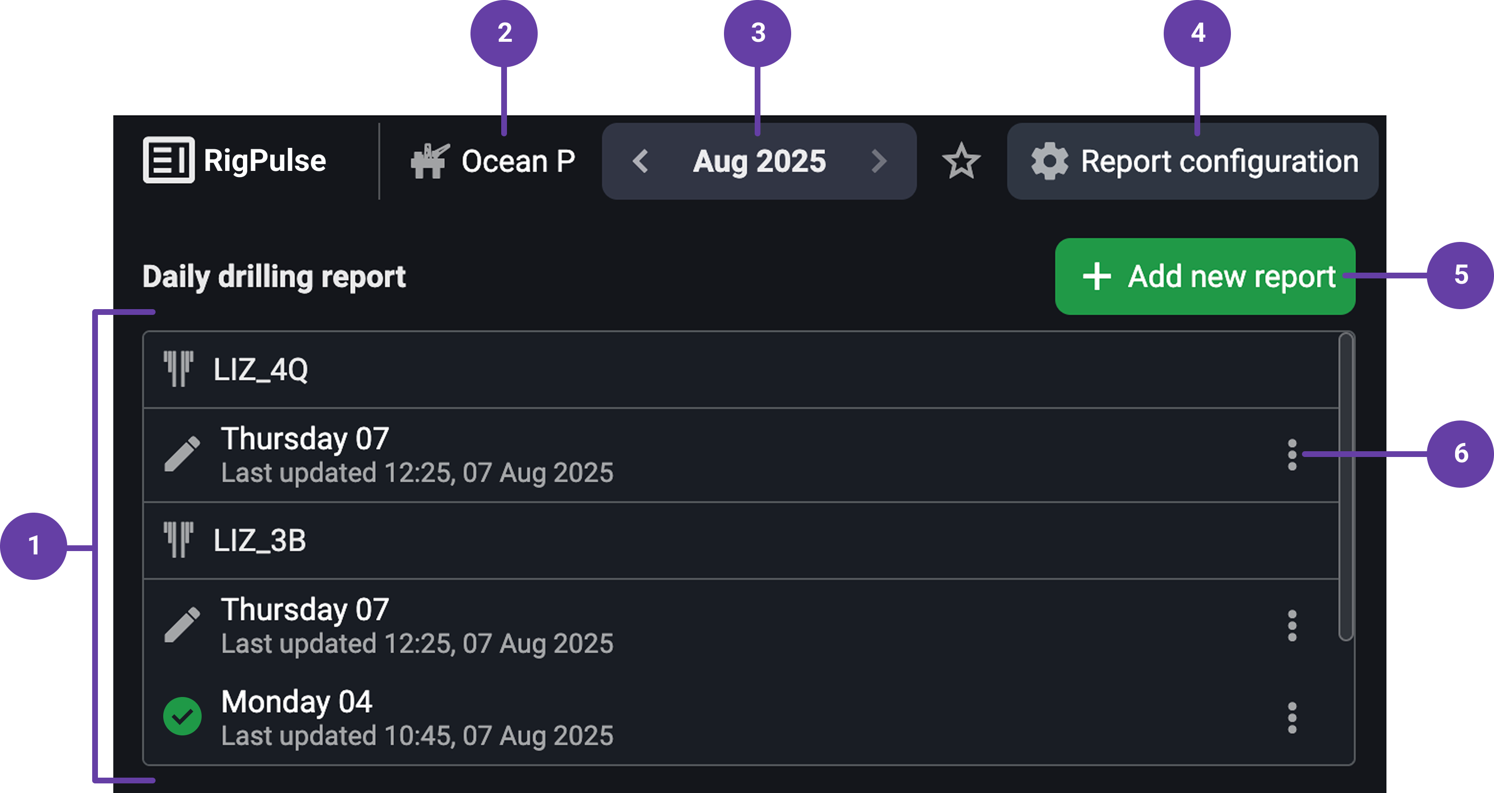
Task: Click the plus icon in Add new report
Action: tap(1096, 276)
